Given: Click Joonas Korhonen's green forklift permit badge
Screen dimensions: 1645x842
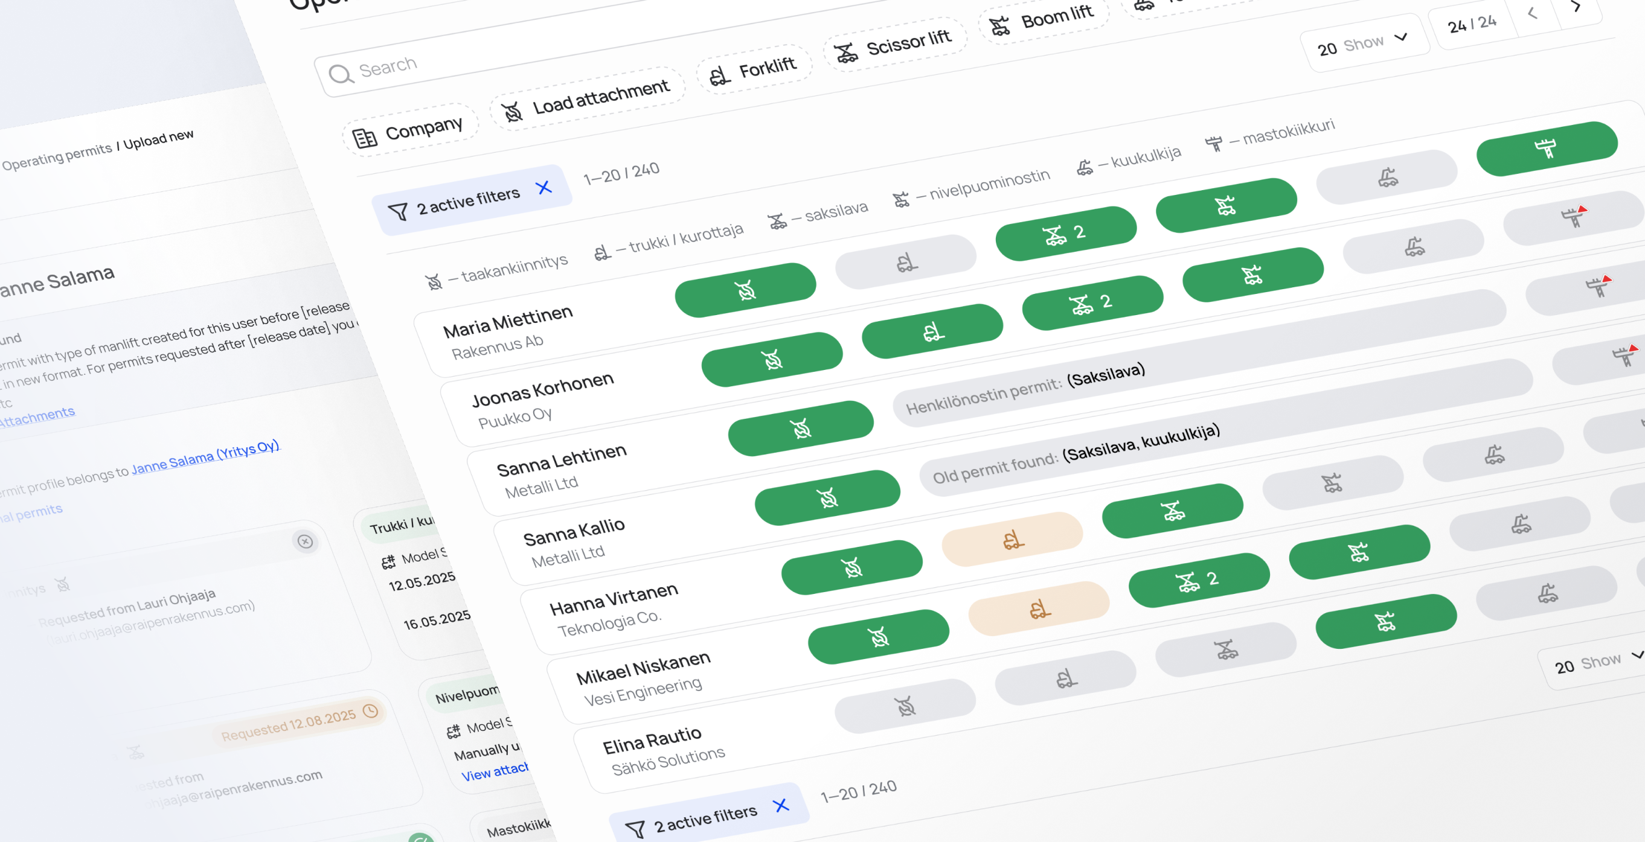Looking at the screenshot, I should (x=932, y=331).
